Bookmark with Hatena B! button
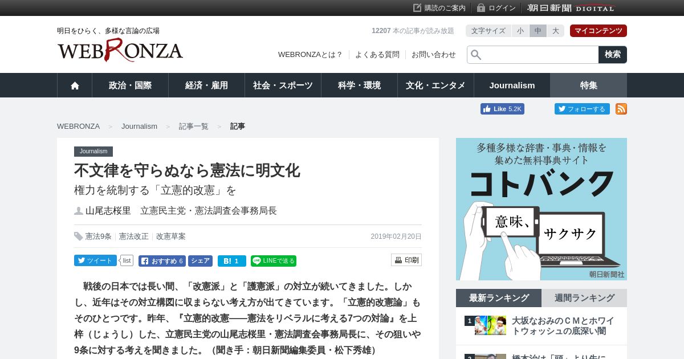Screen dimensions: 684x359 (x=232, y=261)
